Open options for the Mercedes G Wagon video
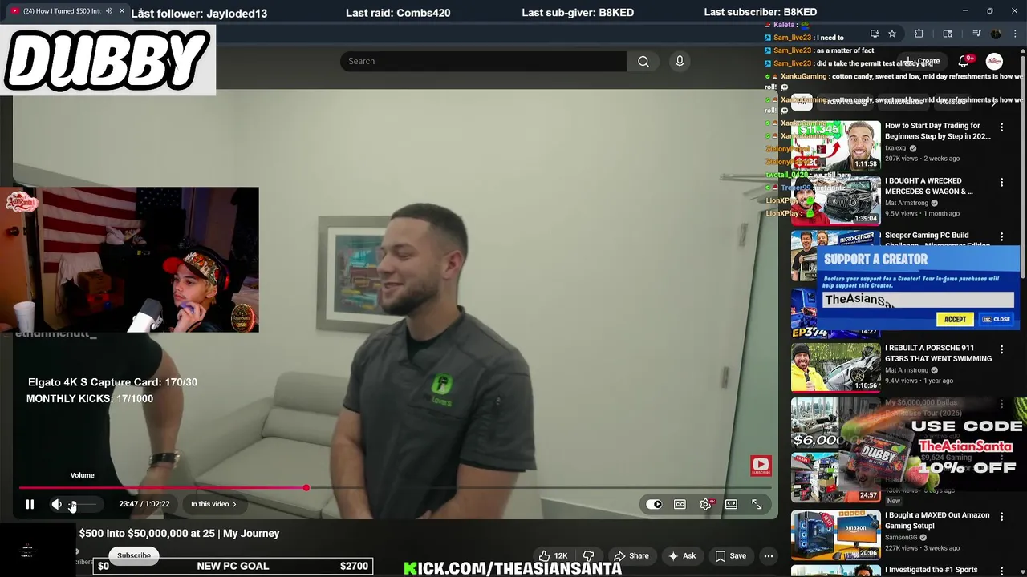The width and height of the screenshot is (1027, 577). tap(1001, 183)
